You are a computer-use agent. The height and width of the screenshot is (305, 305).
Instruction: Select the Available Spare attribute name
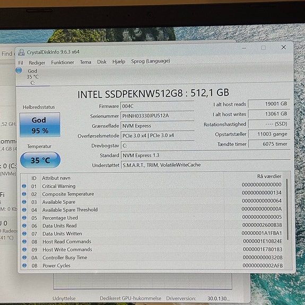(59, 202)
